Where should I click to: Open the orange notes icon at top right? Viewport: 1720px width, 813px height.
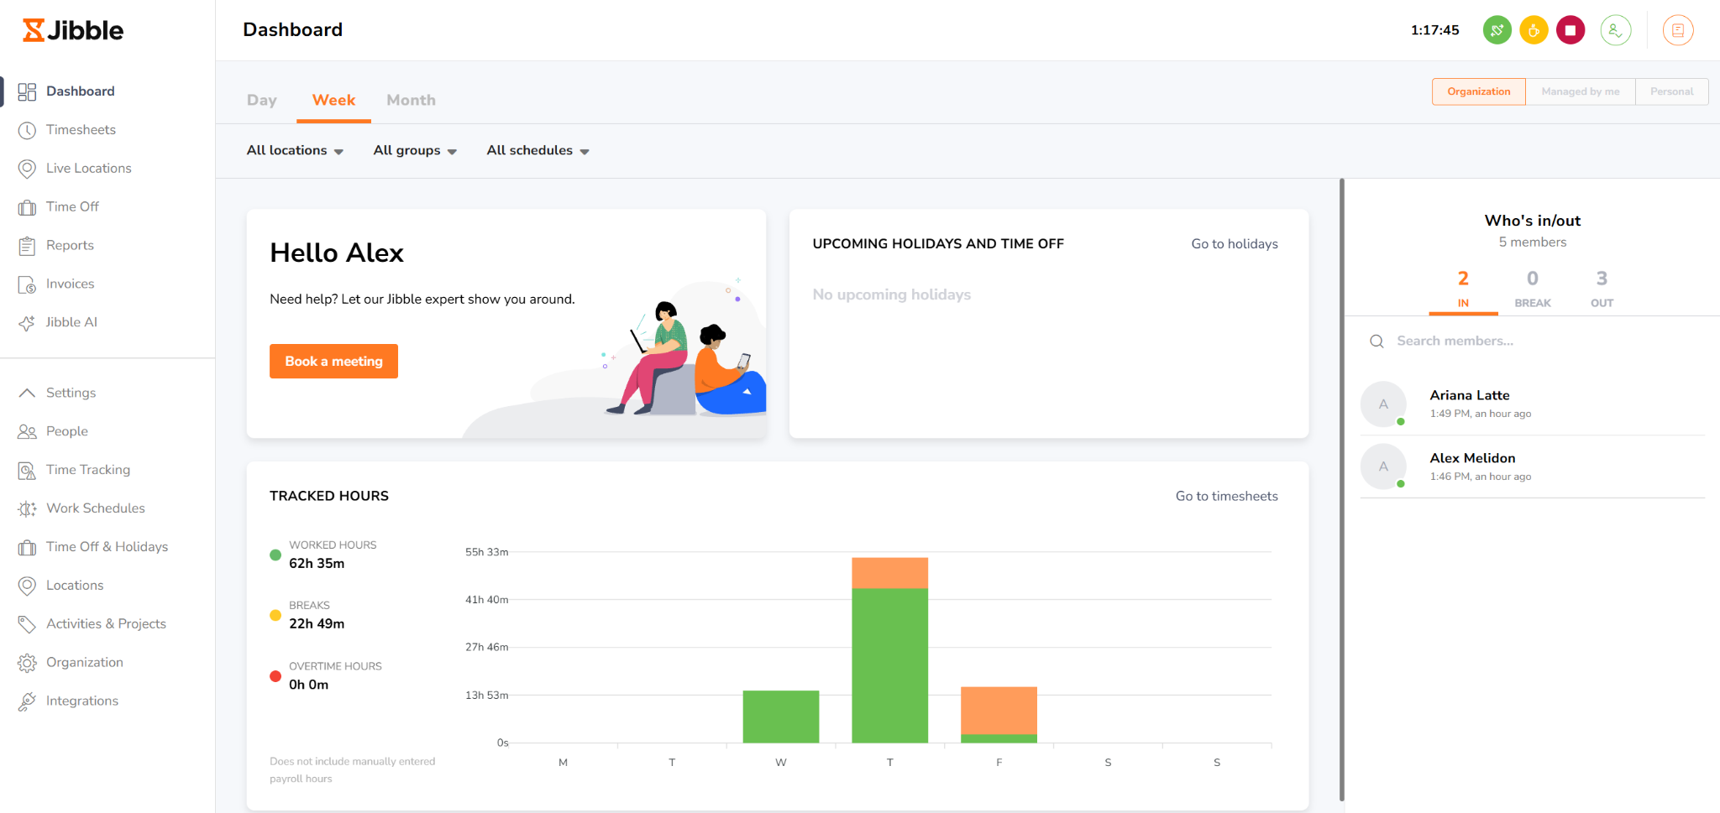(1678, 30)
